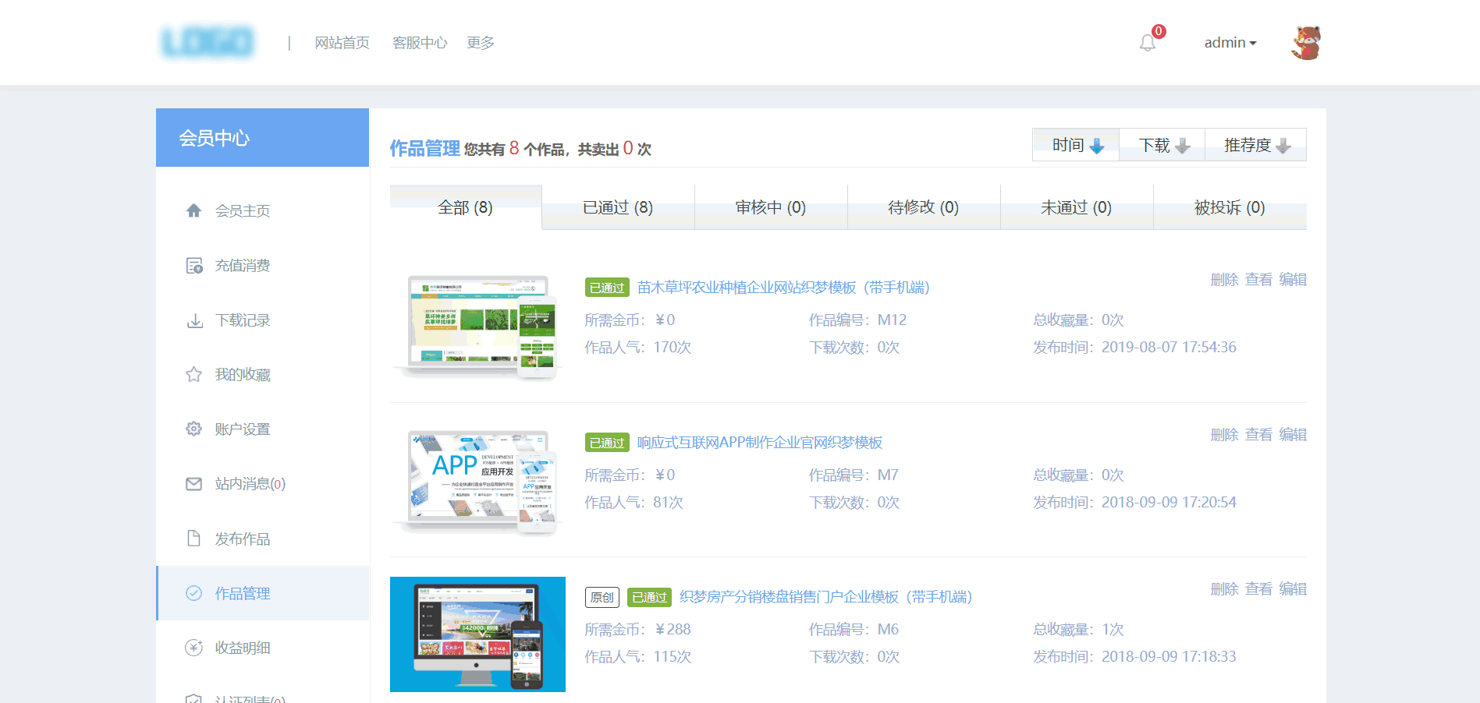Open the 苗木草坪 template thumbnail
Viewport: 1480px width, 703px height.
477,326
